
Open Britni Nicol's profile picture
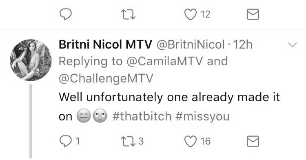31,60
